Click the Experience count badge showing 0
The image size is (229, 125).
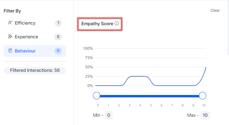[58, 37]
